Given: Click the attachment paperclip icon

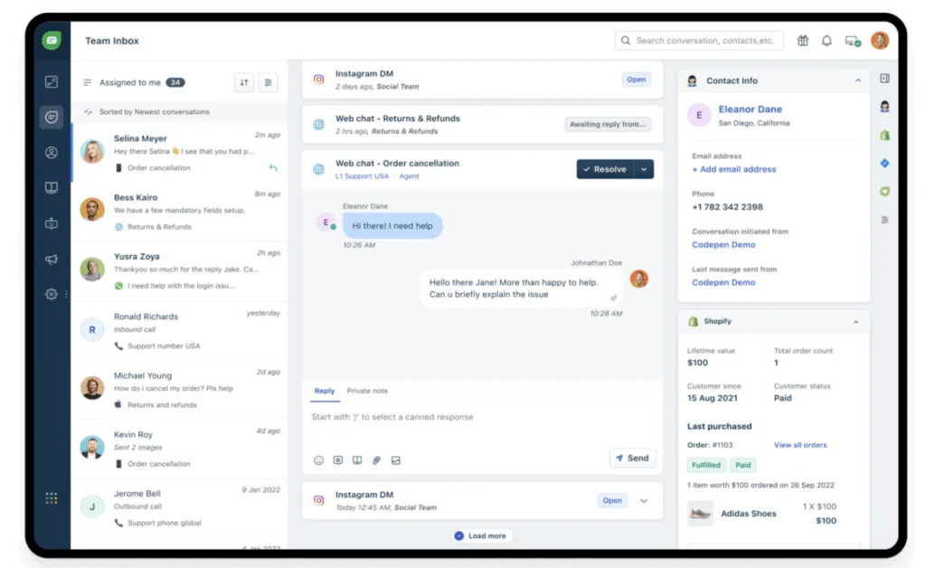Looking at the screenshot, I should (376, 460).
